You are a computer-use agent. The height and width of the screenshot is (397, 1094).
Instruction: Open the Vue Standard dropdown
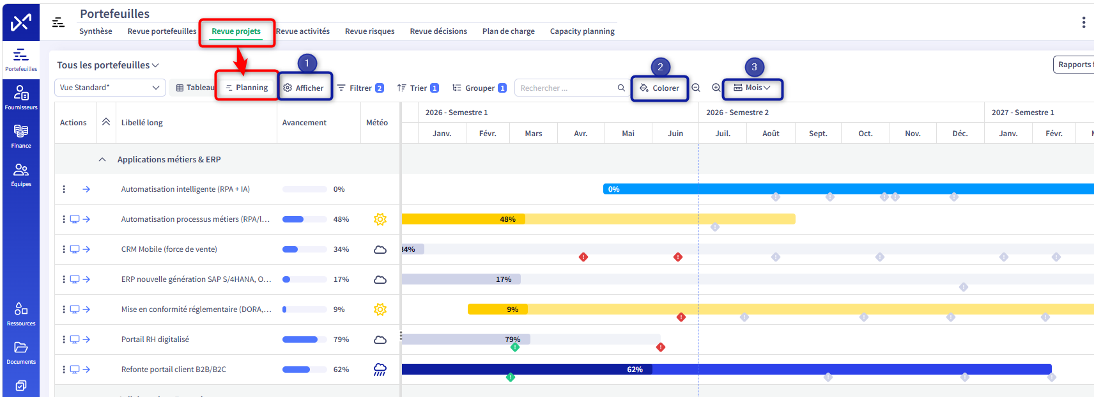(x=110, y=88)
